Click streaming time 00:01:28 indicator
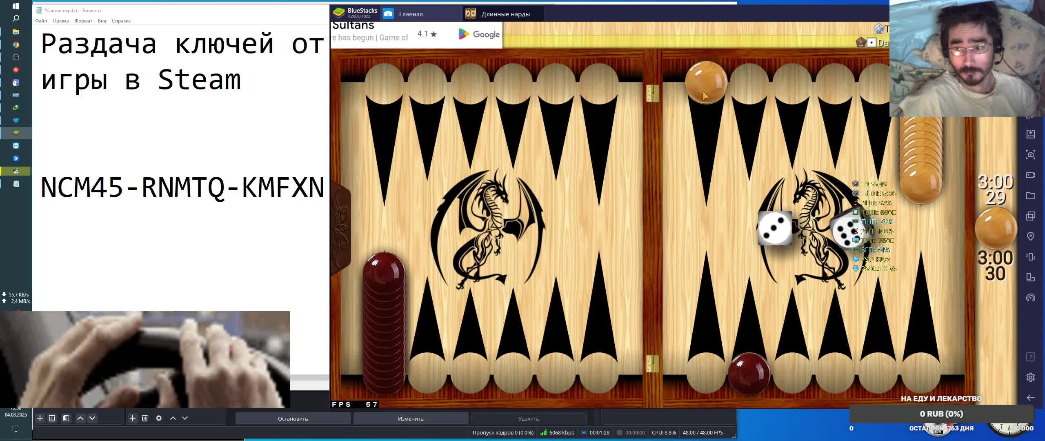Screen dimensions: 1045x441 595,432
